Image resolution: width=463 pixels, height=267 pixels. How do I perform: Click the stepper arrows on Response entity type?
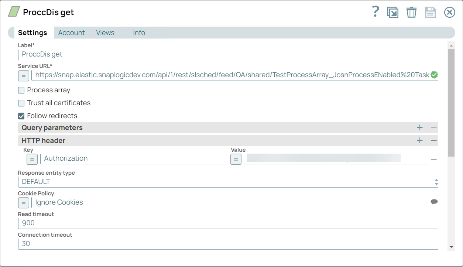click(x=436, y=182)
